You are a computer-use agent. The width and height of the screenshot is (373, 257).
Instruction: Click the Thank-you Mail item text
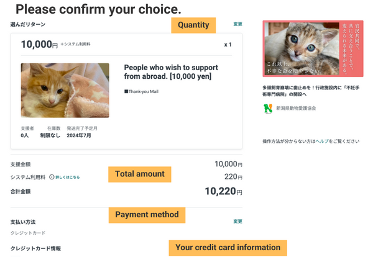143,91
